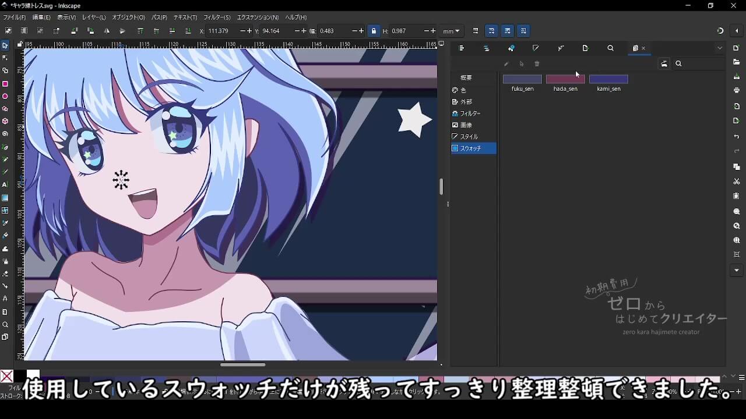Image resolution: width=746 pixels, height=419 pixels.
Task: Expand docked panels chevron menu
Action: click(720, 48)
